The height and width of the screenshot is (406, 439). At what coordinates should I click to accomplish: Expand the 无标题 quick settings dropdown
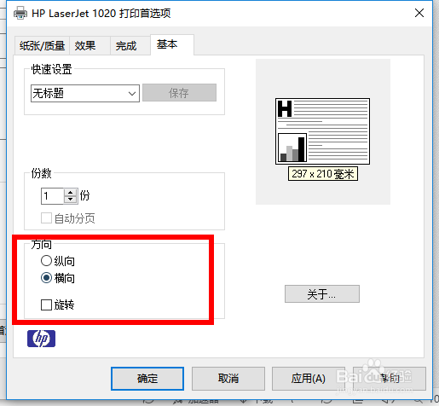(85, 93)
